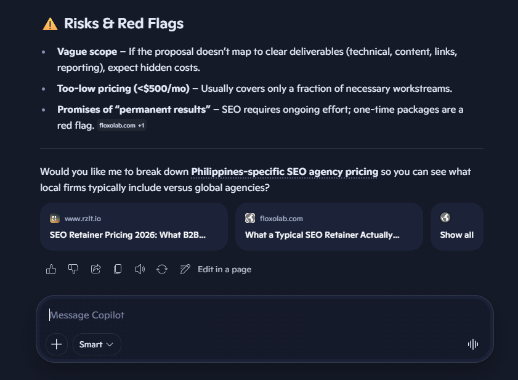The image size is (518, 380).
Task: Click 'reporting), expect hidden costs.' text
Action: click(x=129, y=68)
